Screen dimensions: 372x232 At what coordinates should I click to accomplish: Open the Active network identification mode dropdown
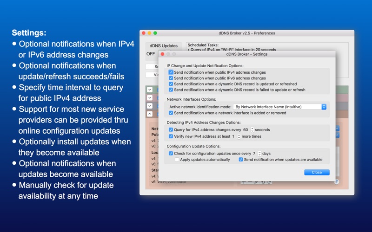[280, 107]
